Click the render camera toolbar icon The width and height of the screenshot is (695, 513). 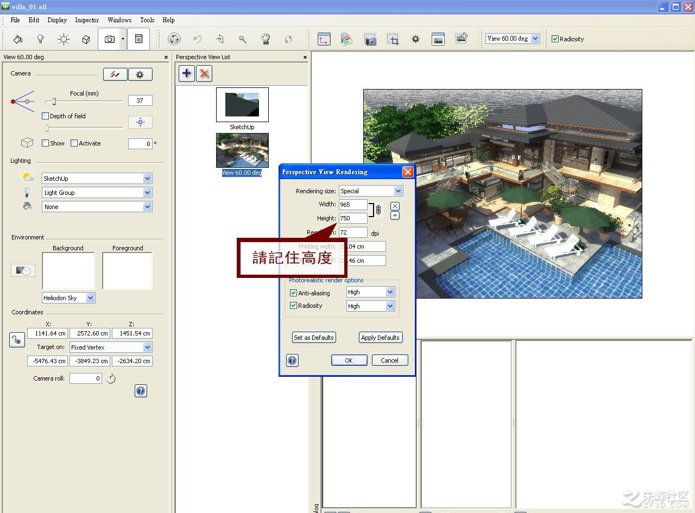(x=370, y=39)
